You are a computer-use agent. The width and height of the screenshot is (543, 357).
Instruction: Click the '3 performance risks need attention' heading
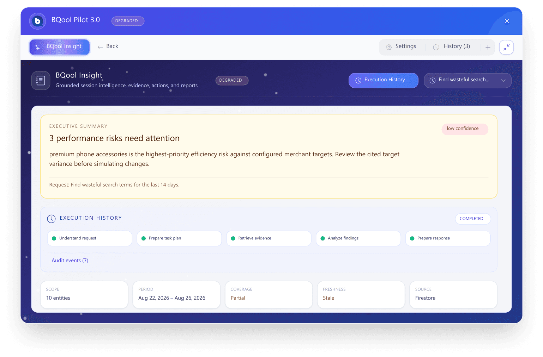click(x=114, y=138)
